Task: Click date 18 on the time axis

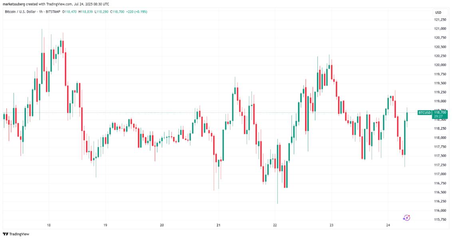Action: (49, 225)
